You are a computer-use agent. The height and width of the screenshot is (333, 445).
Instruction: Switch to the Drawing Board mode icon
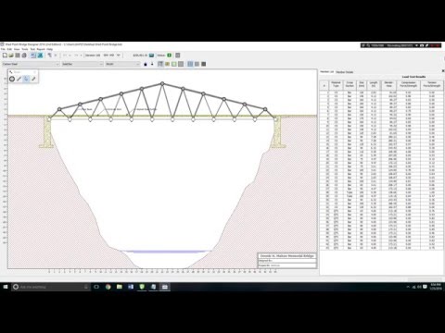tap(33, 55)
